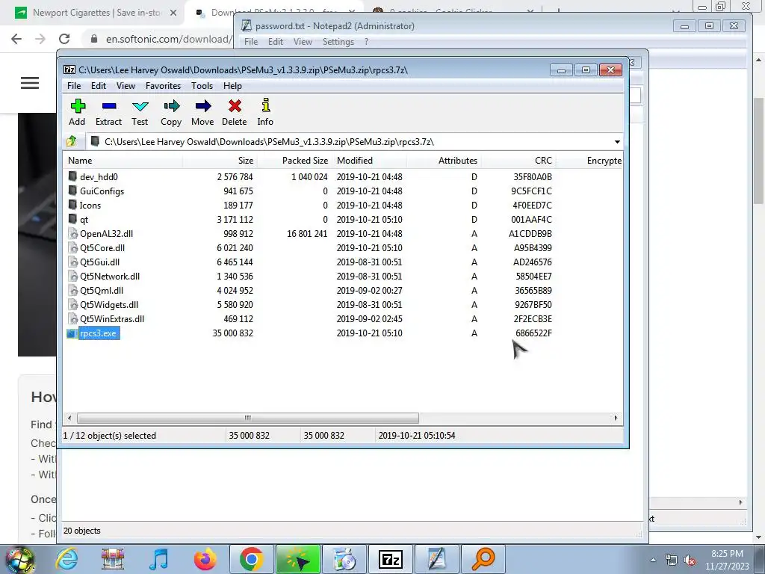Launch Internet Explorer from taskbar
Screen dimensions: 765x574
[x=66, y=559]
